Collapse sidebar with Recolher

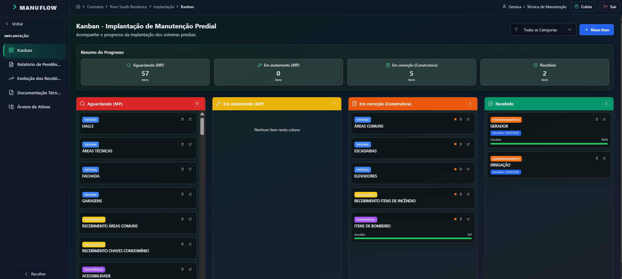click(35, 274)
